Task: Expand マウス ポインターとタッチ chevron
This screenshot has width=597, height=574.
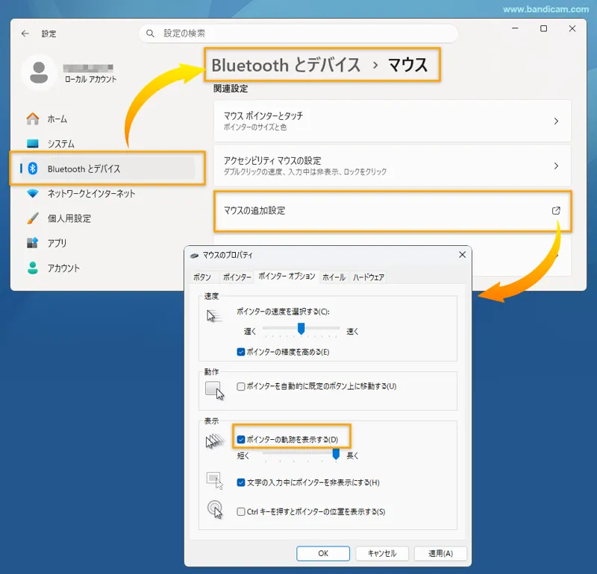Action: pos(556,121)
